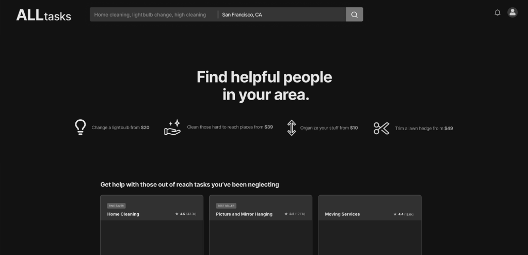Select "Organize your stuff from $10"
This screenshot has width=528, height=255.
tap(329, 128)
